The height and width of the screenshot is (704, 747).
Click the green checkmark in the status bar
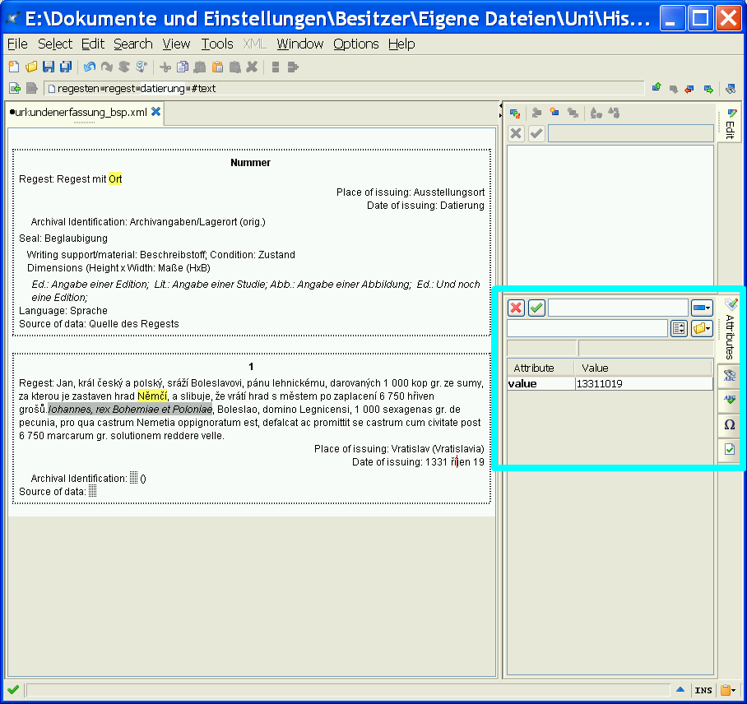tap(13, 689)
